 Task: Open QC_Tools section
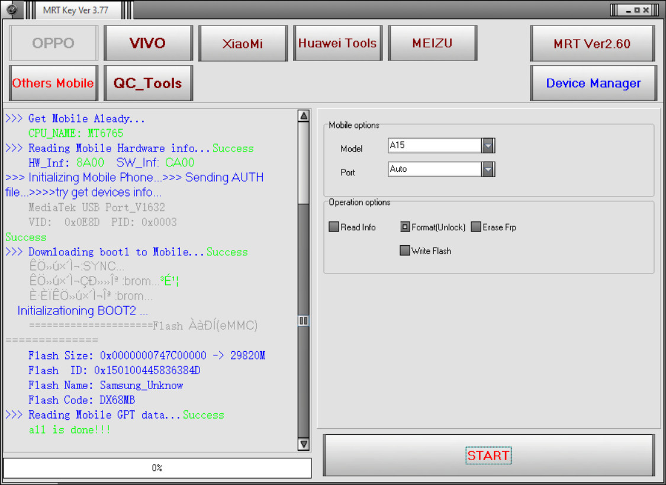148,83
